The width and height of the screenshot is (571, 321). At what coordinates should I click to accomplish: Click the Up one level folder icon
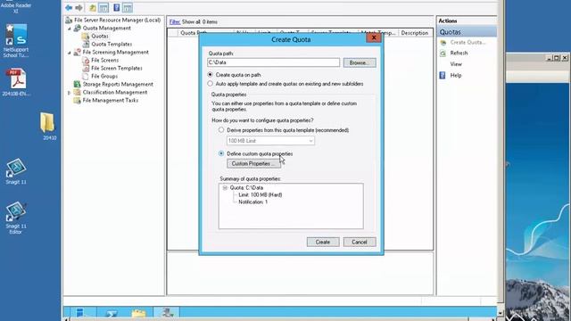[x=93, y=8]
